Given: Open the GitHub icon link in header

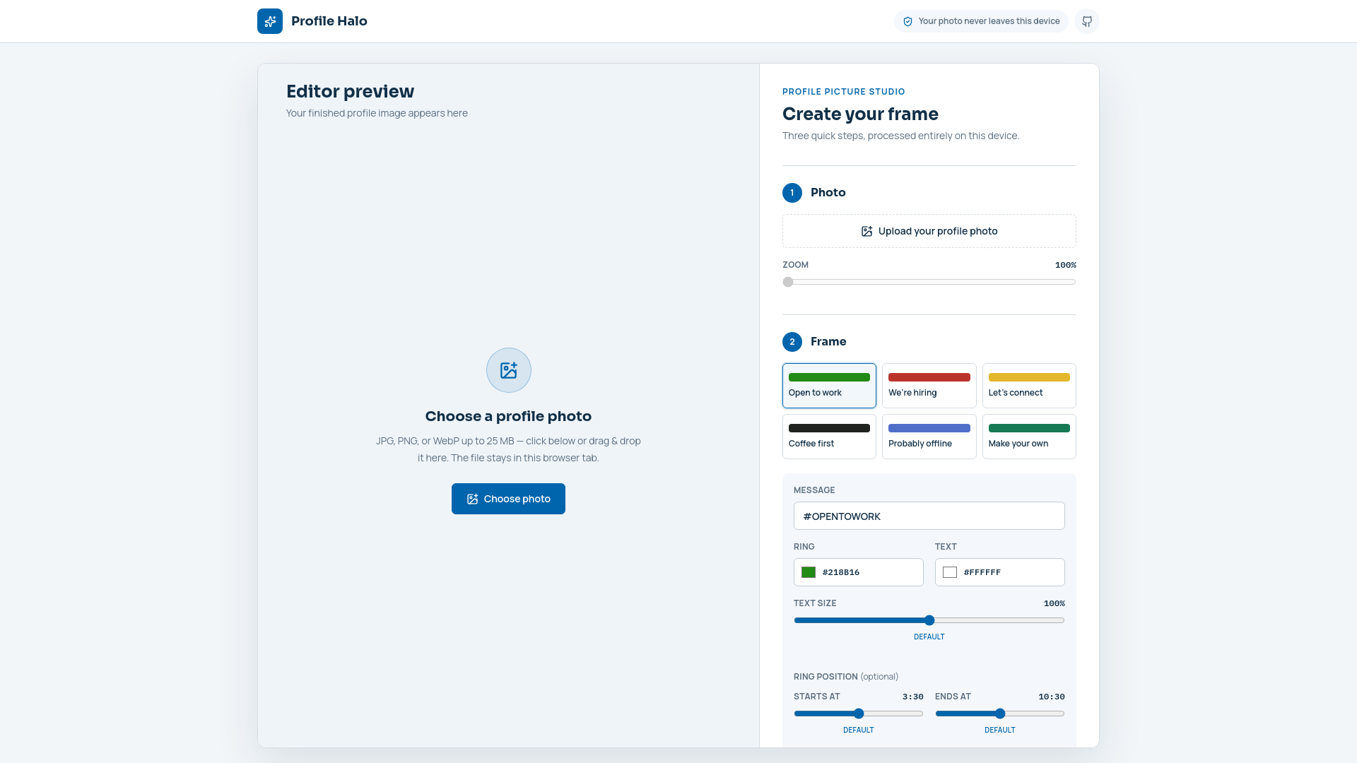Looking at the screenshot, I should (x=1087, y=21).
